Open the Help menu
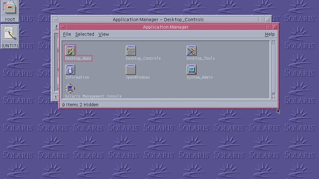The height and width of the screenshot is (179, 319). pos(270,34)
